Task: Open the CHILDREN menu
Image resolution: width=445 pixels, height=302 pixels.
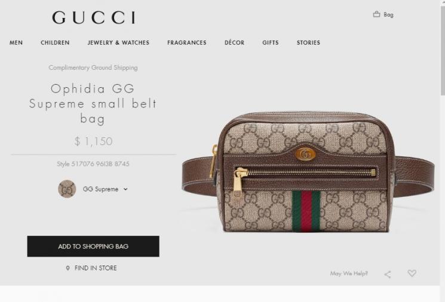Action: [55, 42]
